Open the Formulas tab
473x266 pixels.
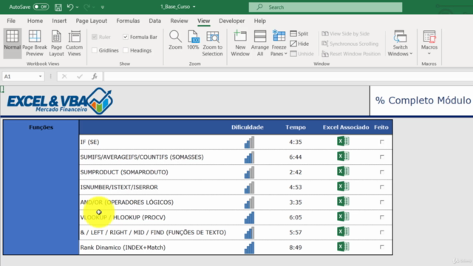tap(128, 21)
